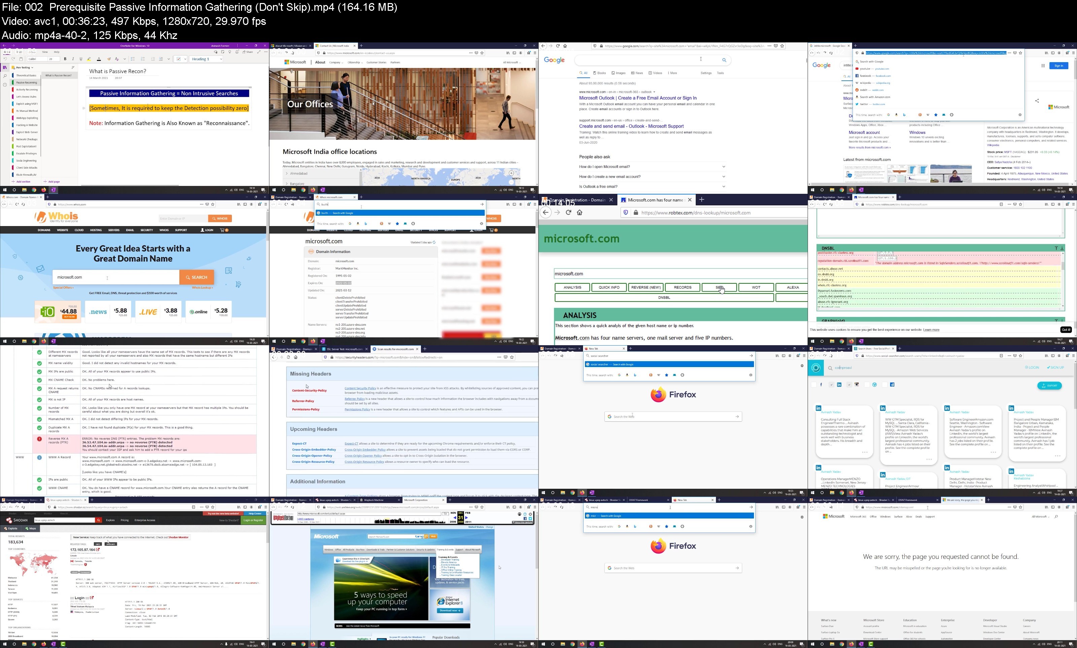This screenshot has width=1077, height=648.
Task: Toggle Underline in the OneNote ribbon
Action: [x=81, y=59]
